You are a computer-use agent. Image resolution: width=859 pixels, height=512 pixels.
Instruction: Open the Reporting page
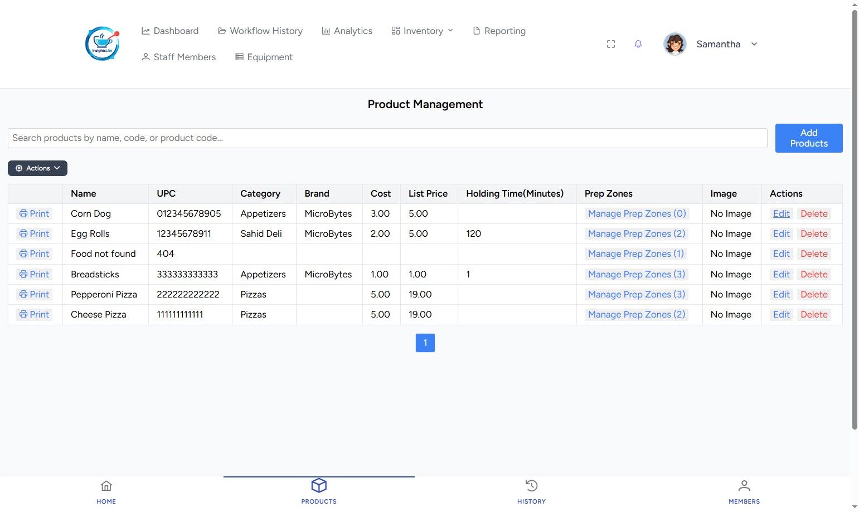(x=499, y=31)
